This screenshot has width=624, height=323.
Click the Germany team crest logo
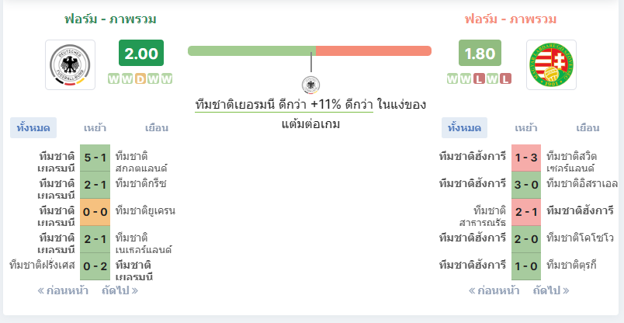[70, 64]
